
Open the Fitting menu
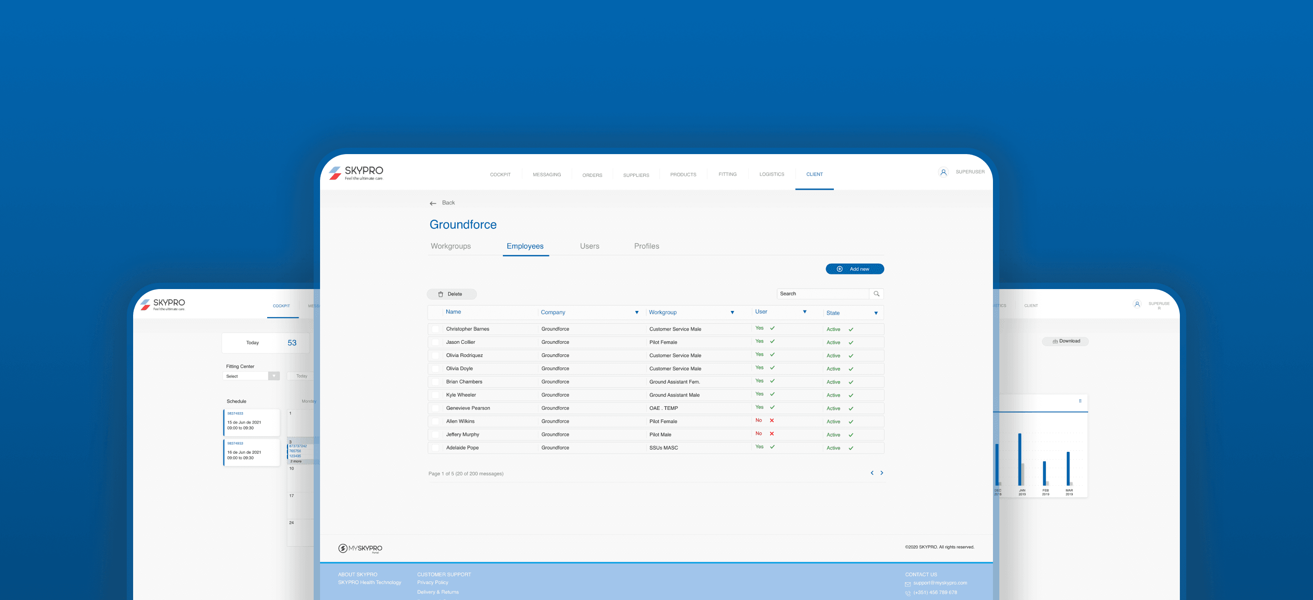click(727, 174)
